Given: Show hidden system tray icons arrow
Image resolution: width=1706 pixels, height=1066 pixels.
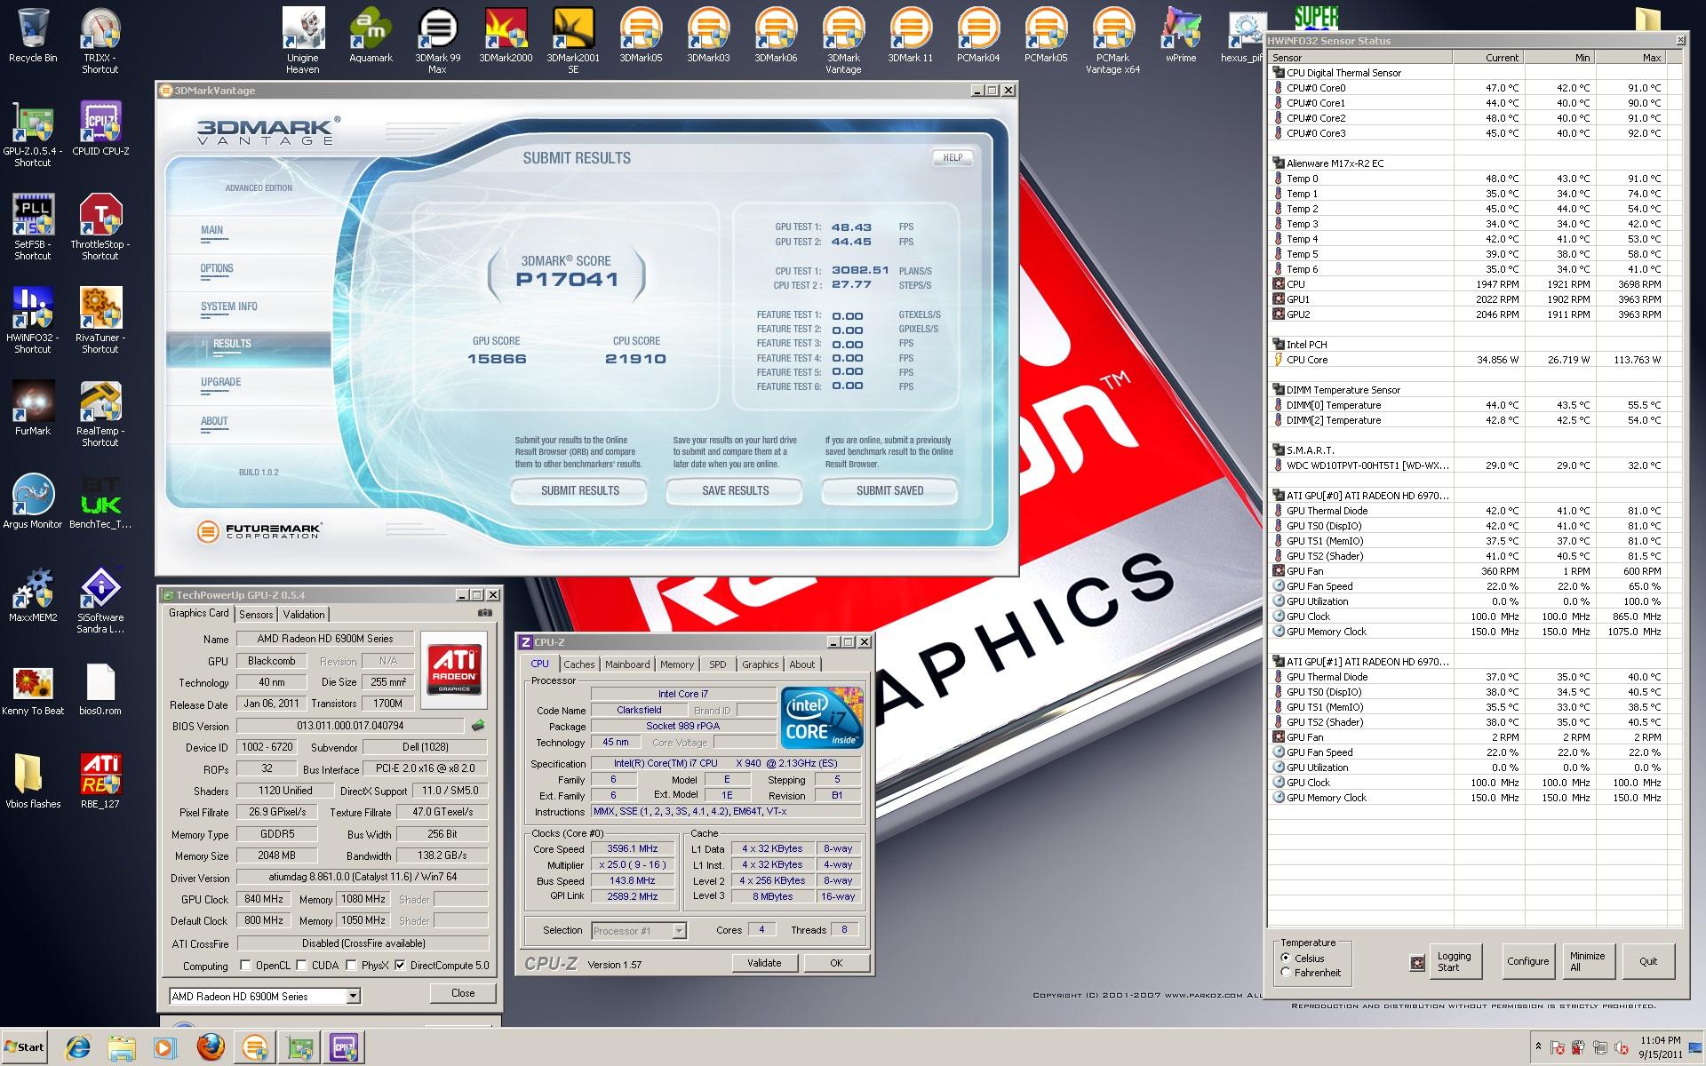Looking at the screenshot, I should (x=1538, y=1046).
